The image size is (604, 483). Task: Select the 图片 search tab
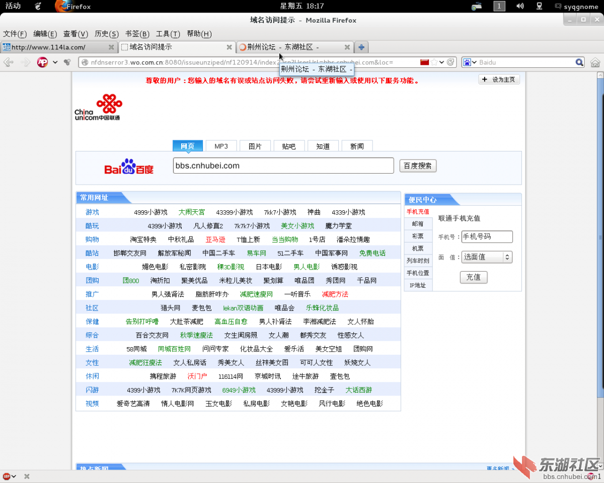tap(255, 146)
